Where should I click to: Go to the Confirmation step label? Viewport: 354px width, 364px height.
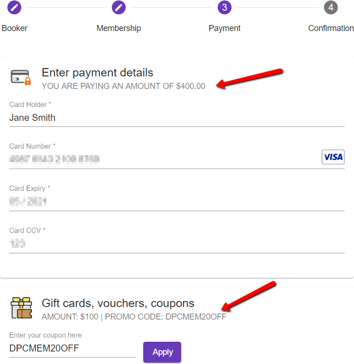coord(330,28)
